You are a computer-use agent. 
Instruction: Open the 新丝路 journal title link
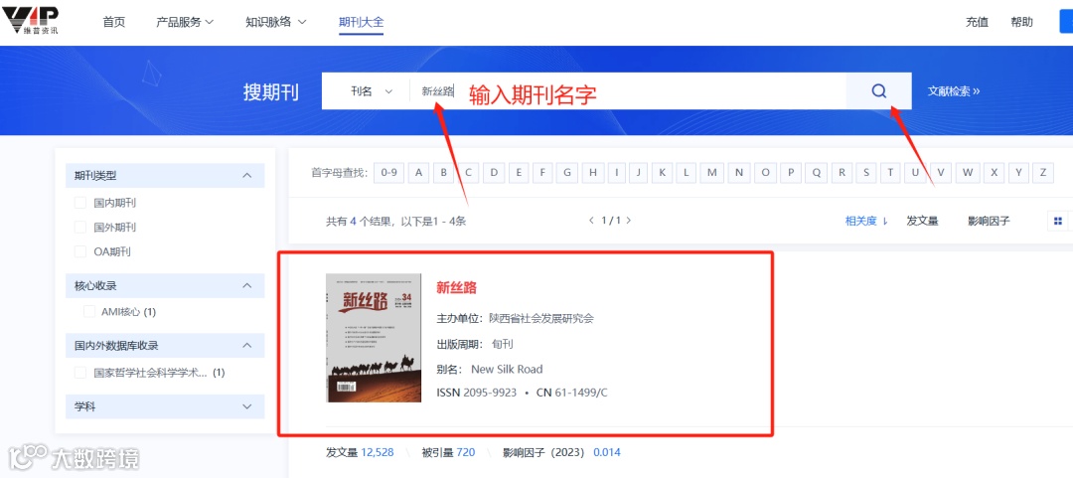pos(456,287)
